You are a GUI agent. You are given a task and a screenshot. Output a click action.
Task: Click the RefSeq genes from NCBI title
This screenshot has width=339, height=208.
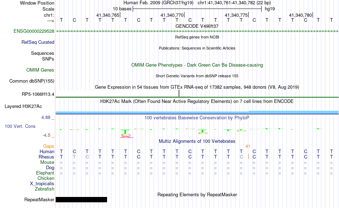[x=197, y=37]
